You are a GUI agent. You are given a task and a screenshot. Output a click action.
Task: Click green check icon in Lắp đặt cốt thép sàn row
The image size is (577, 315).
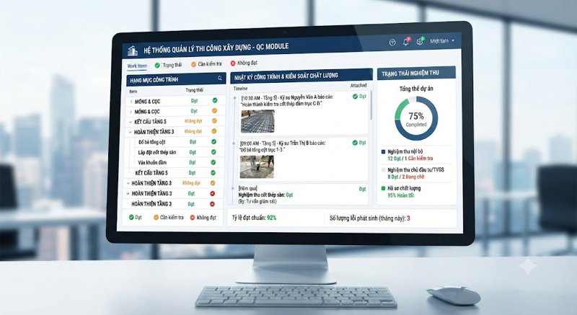tap(213, 152)
